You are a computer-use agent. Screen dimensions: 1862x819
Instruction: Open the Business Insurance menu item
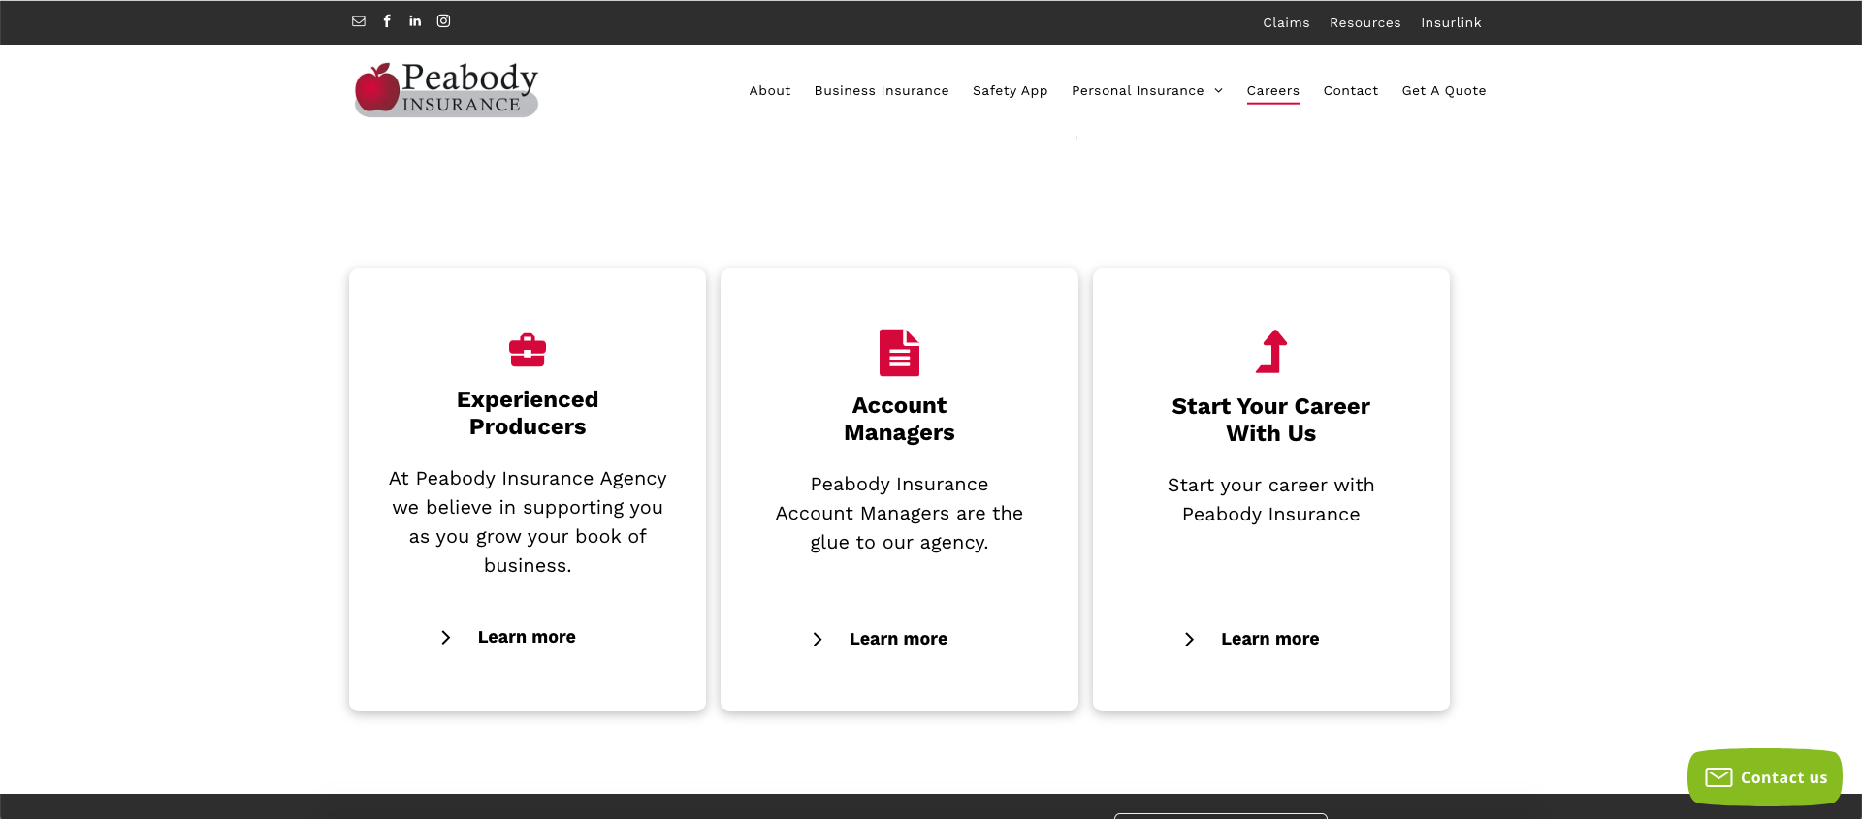(882, 91)
